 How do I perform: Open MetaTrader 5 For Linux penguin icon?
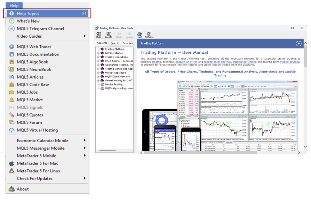tap(11, 171)
